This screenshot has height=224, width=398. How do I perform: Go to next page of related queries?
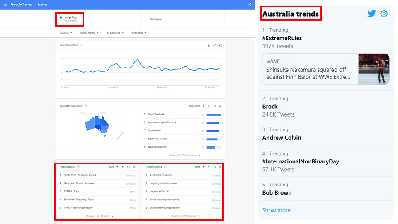pos(199,216)
